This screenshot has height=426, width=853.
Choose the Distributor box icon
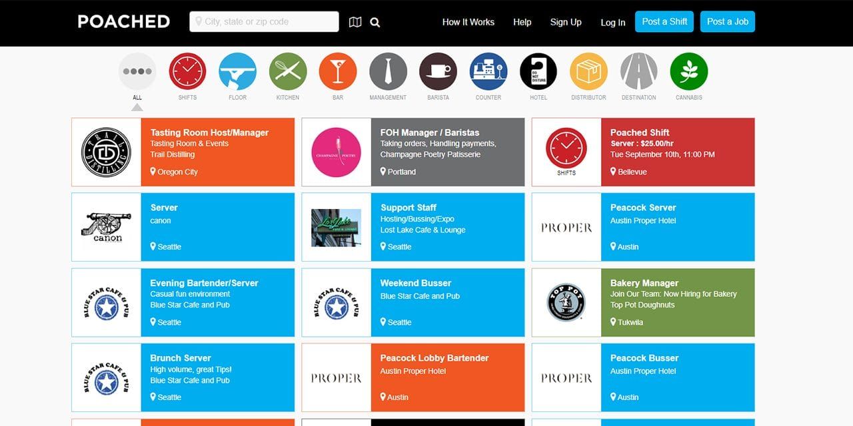(x=588, y=72)
